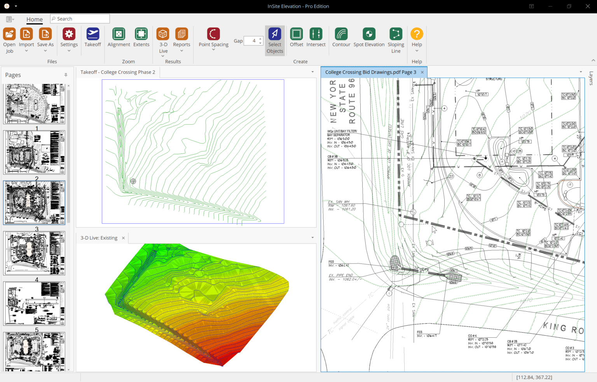This screenshot has width=597, height=382.
Task: Activate the Takeoff tool
Action: coord(93,37)
